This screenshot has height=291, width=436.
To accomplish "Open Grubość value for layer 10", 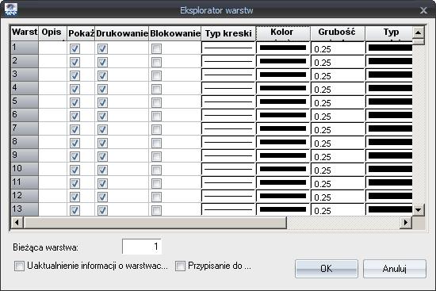I will click(x=338, y=169).
